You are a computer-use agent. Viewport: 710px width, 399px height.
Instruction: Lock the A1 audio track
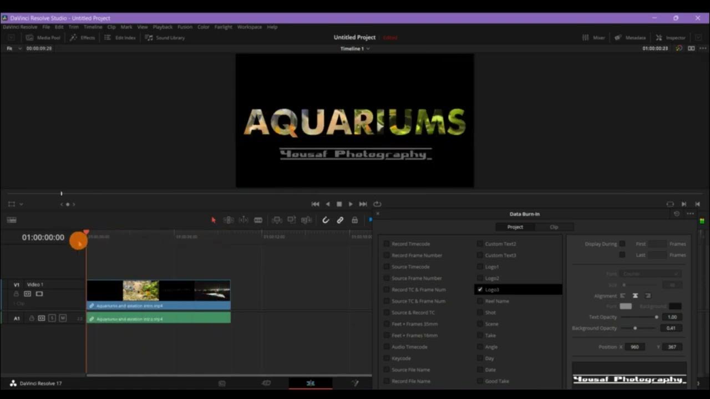coord(32,318)
